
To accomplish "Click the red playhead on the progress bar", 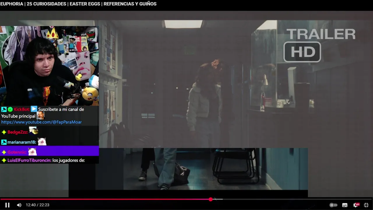I will pyautogui.click(x=210, y=199).
